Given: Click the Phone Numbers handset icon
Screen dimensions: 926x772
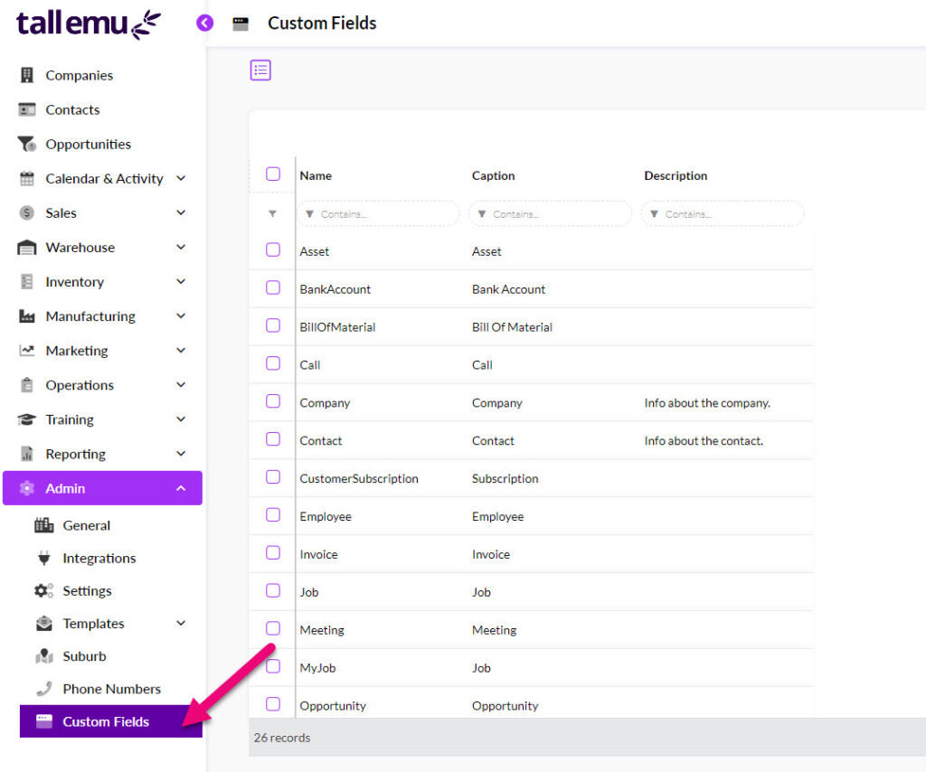Looking at the screenshot, I should (43, 689).
